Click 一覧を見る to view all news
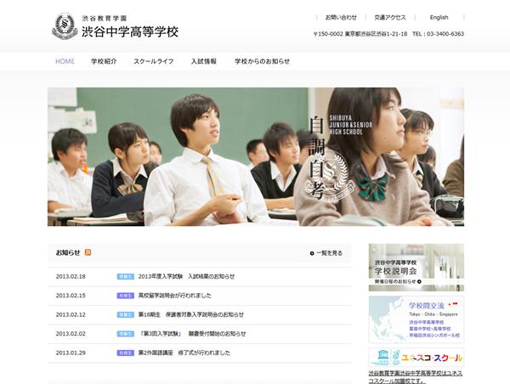The height and width of the screenshot is (384, 510). pos(329,253)
